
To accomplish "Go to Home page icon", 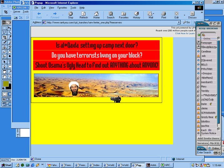I will [x=97, y=15].
